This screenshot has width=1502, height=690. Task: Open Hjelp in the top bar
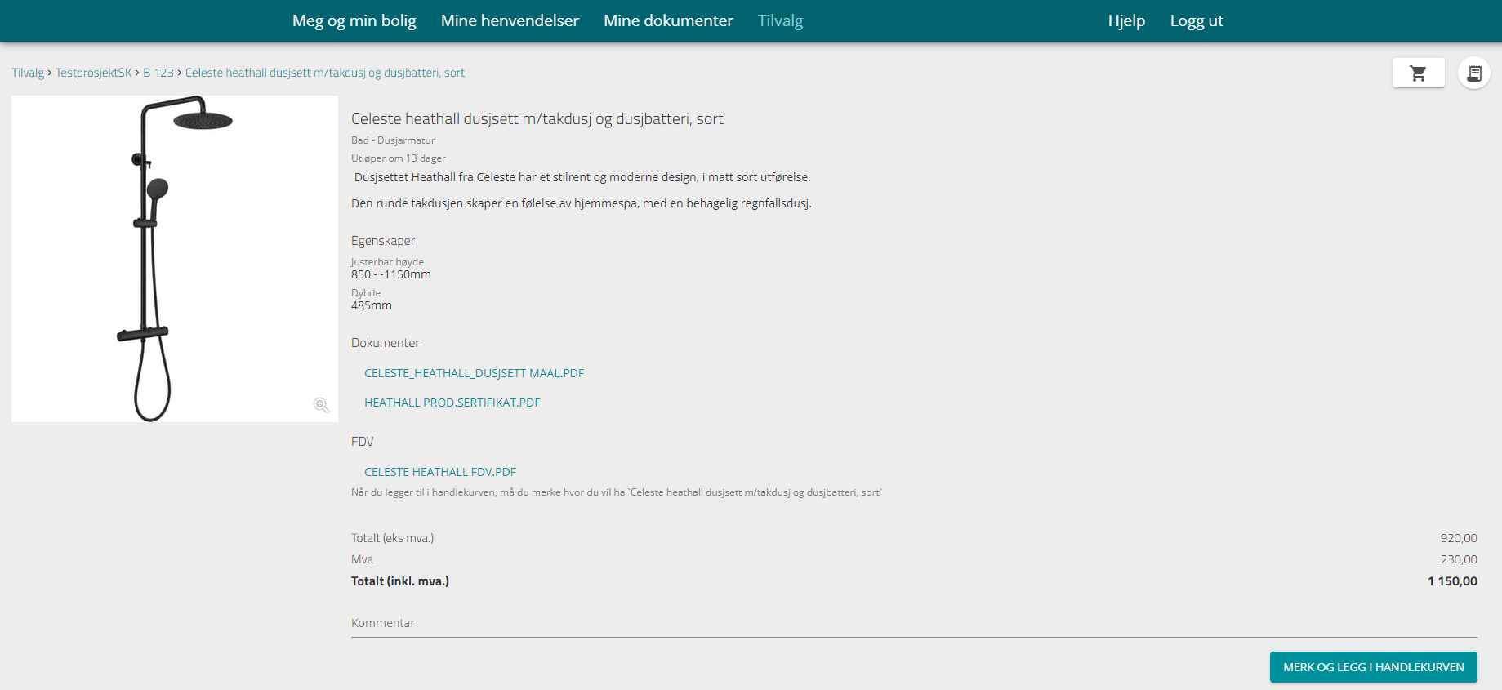[x=1126, y=20]
